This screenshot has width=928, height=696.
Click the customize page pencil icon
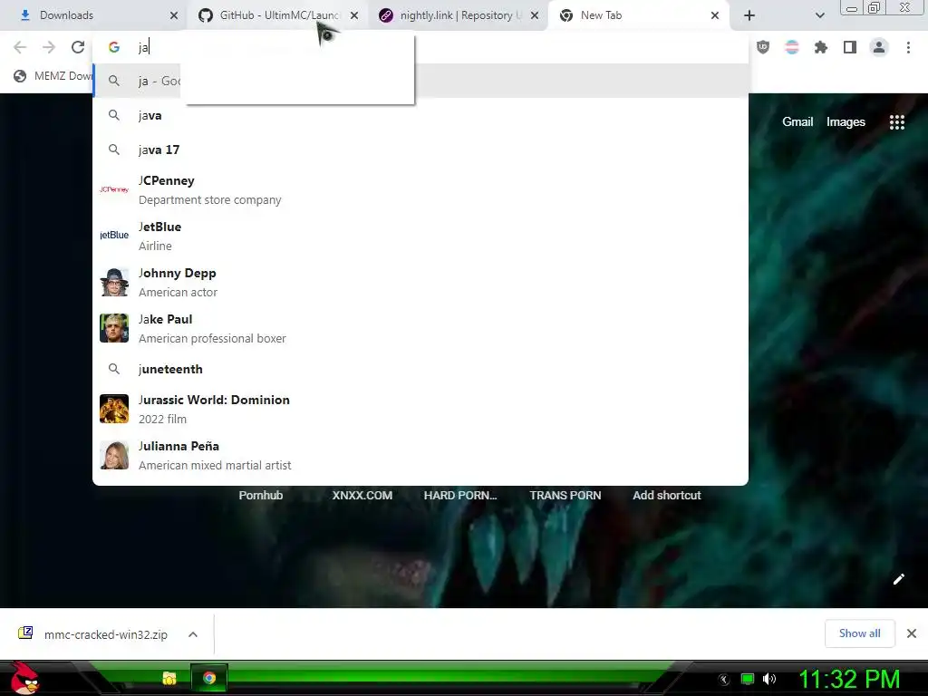tap(898, 579)
